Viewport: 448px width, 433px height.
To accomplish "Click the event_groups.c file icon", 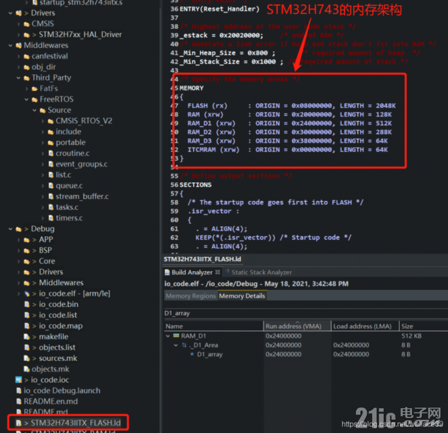I will point(51,164).
